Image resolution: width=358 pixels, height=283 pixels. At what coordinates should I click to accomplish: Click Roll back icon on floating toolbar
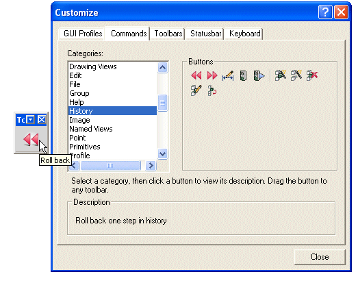[x=31, y=139]
